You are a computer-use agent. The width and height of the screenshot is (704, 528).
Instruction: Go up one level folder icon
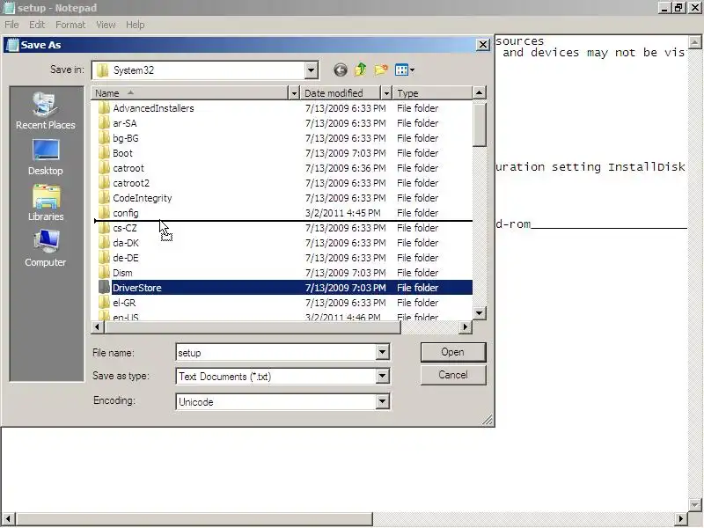(x=360, y=70)
